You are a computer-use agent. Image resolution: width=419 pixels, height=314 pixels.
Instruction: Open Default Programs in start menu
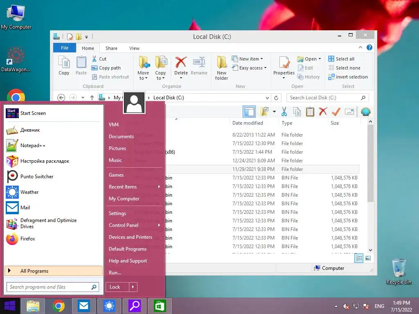tap(128, 249)
